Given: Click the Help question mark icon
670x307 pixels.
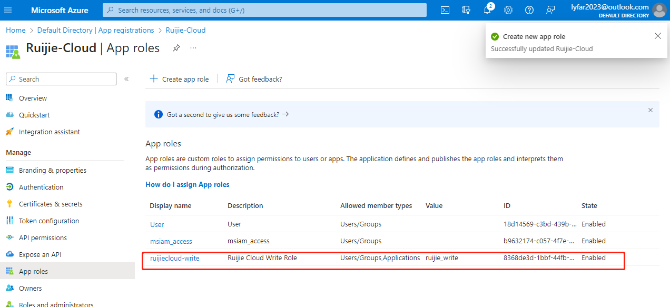Looking at the screenshot, I should (x=529, y=10).
